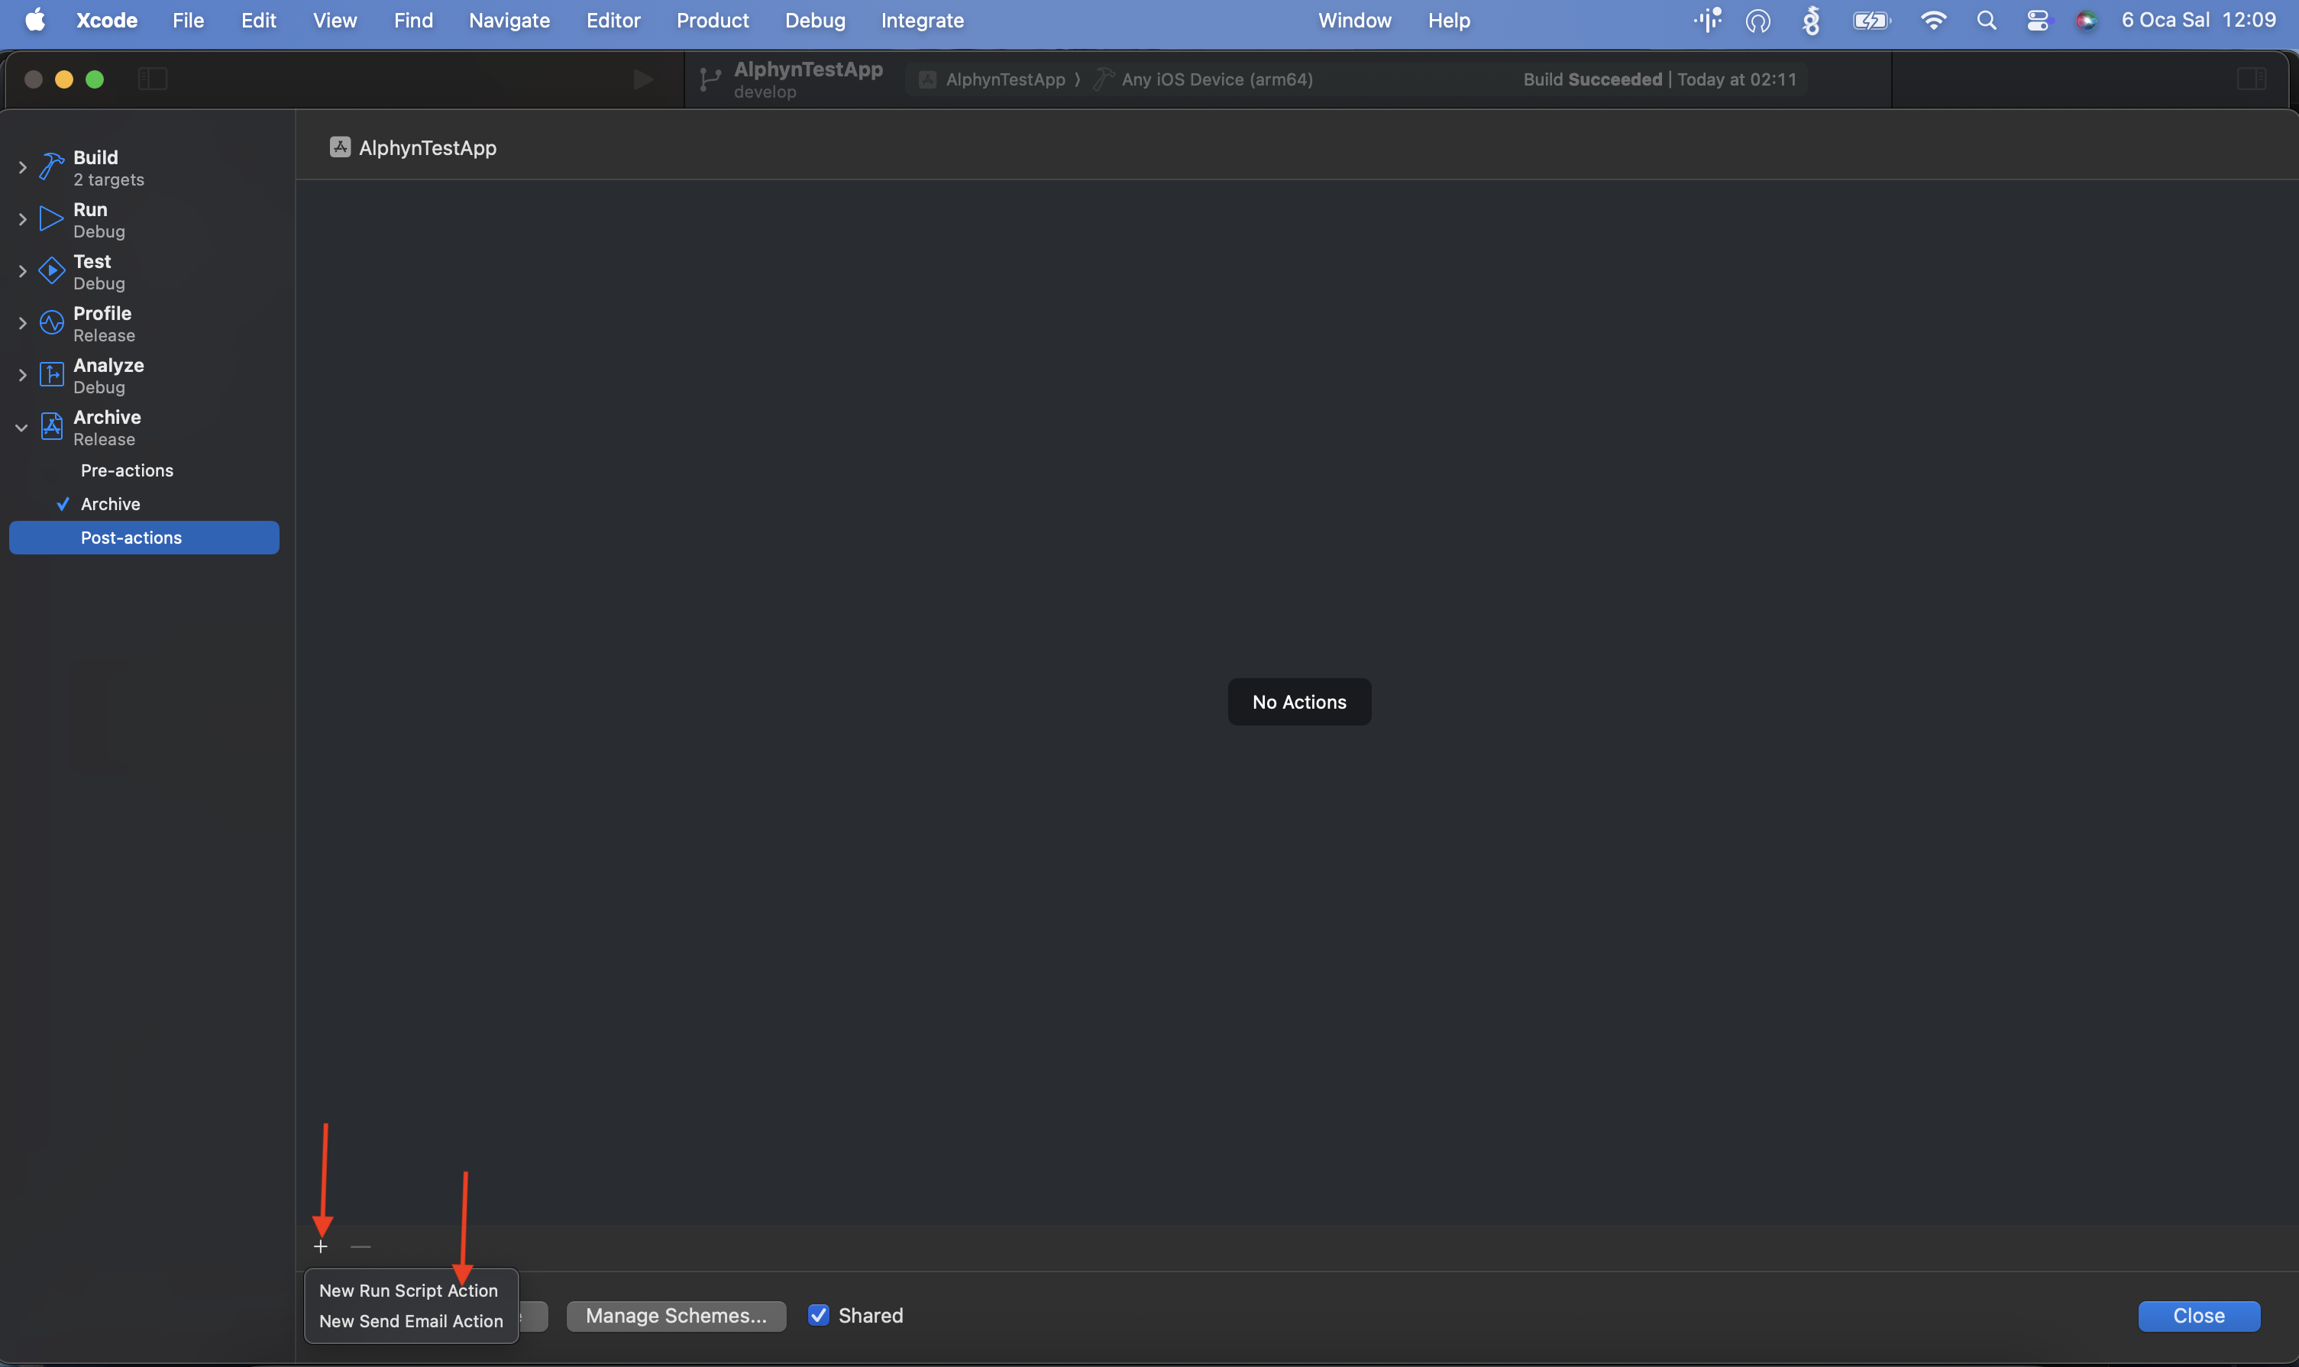This screenshot has height=1367, width=2299.
Task: Click the blue Close button
Action: 2199,1315
